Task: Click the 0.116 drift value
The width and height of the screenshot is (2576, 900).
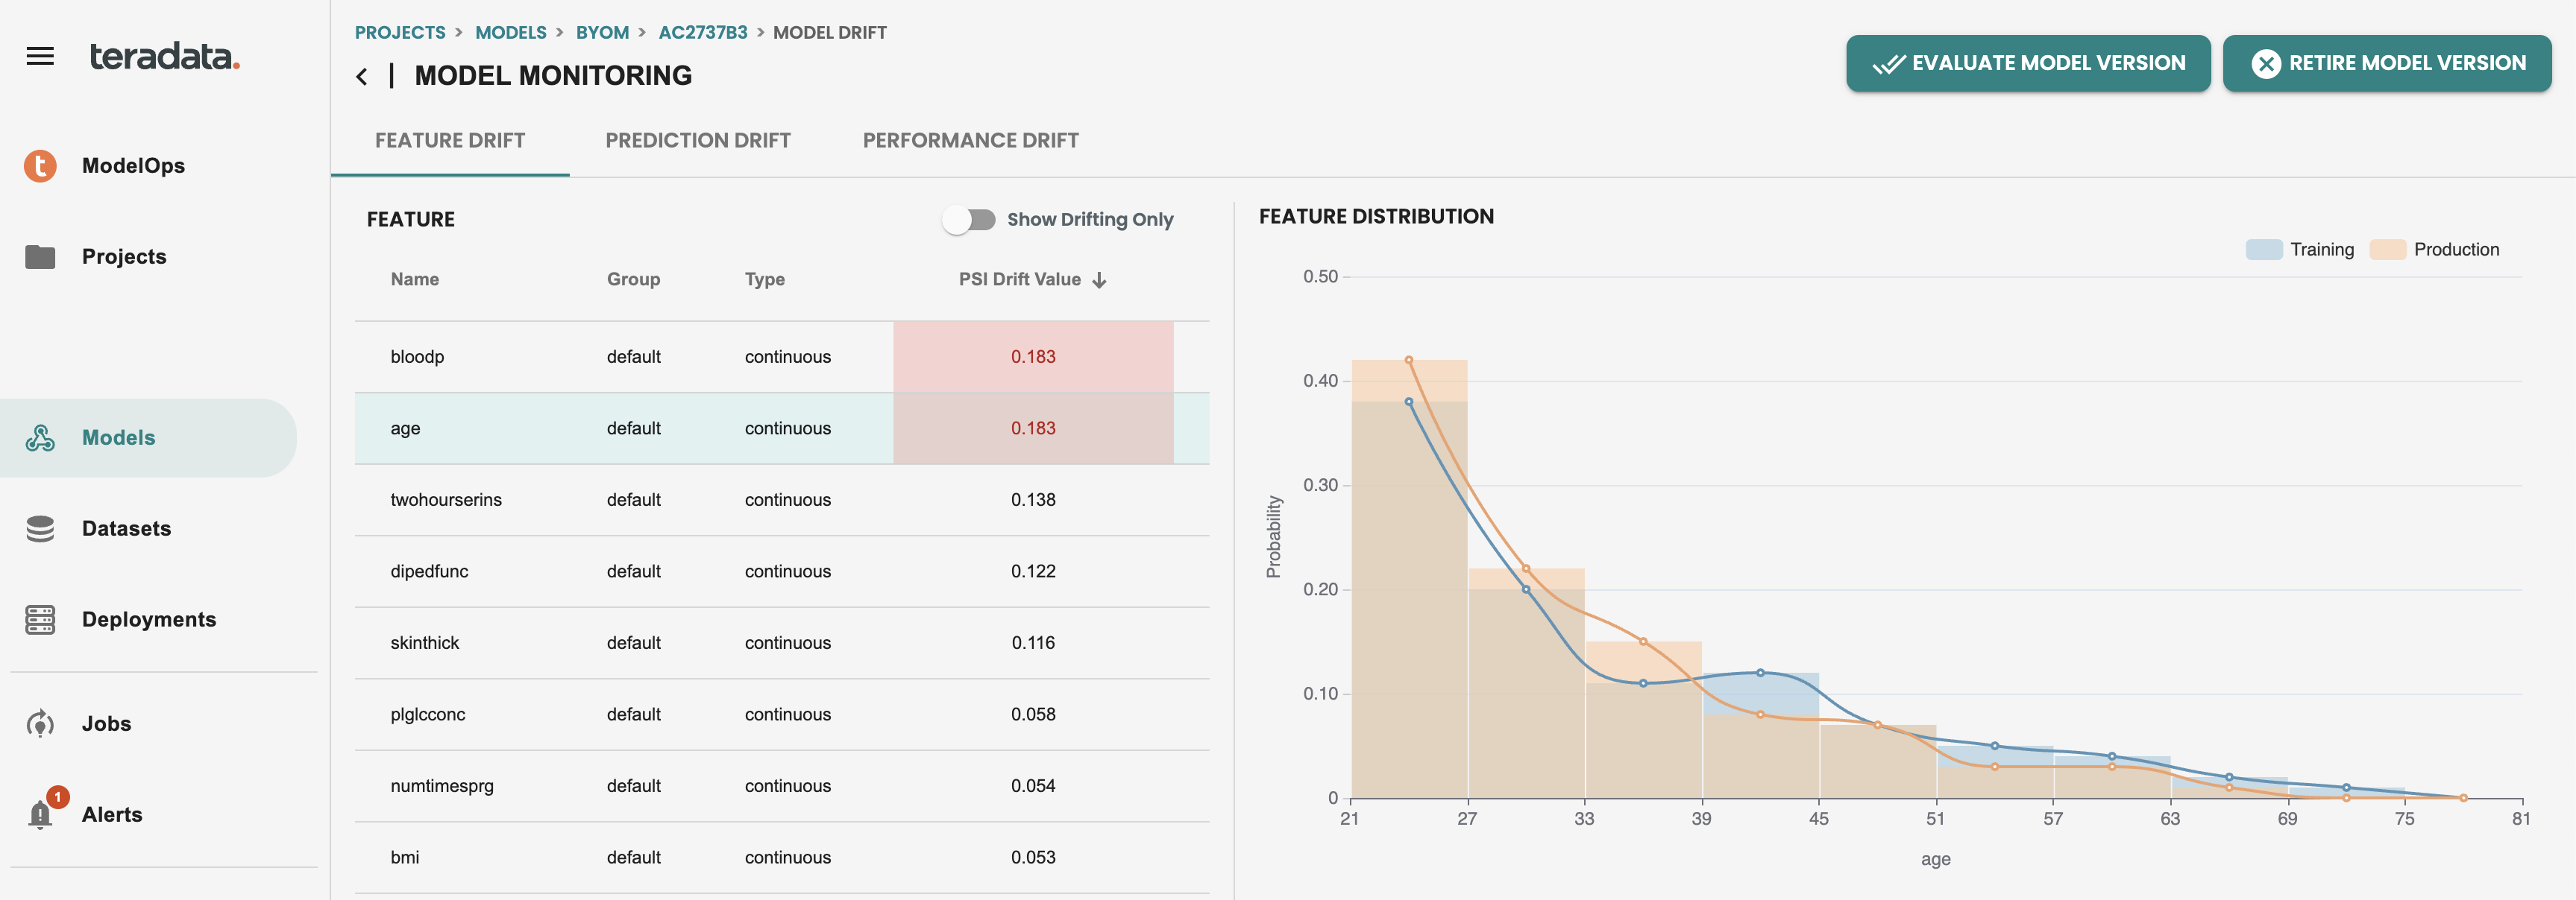Action: (x=1033, y=642)
